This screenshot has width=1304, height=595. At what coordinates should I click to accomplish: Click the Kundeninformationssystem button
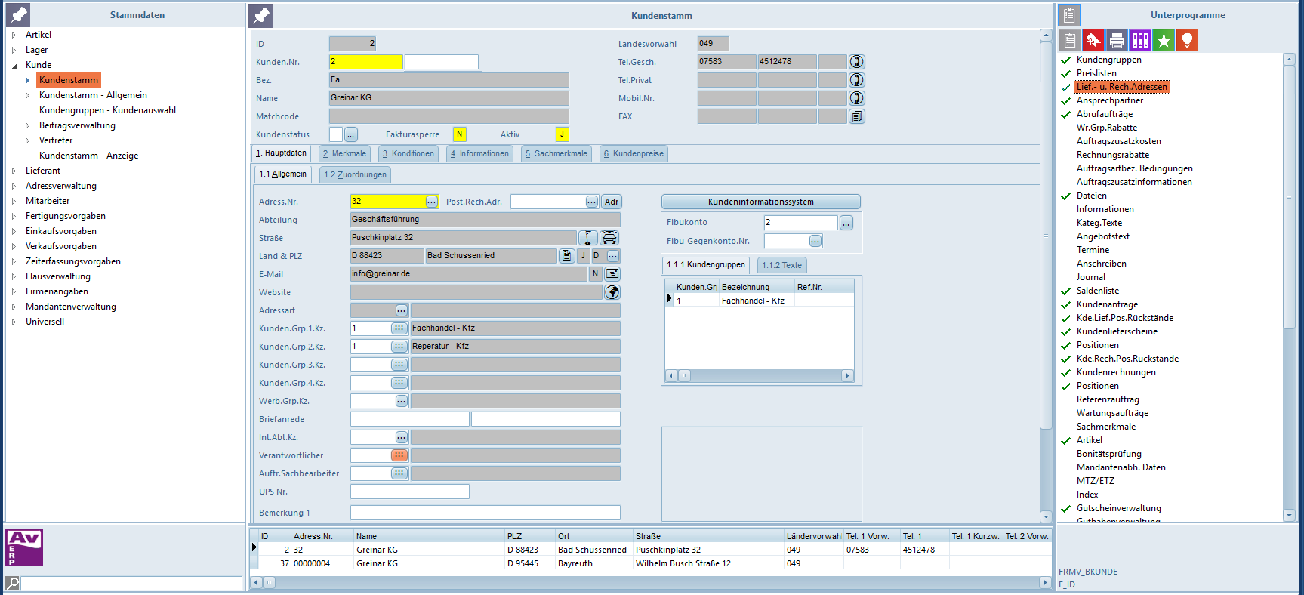coord(760,202)
